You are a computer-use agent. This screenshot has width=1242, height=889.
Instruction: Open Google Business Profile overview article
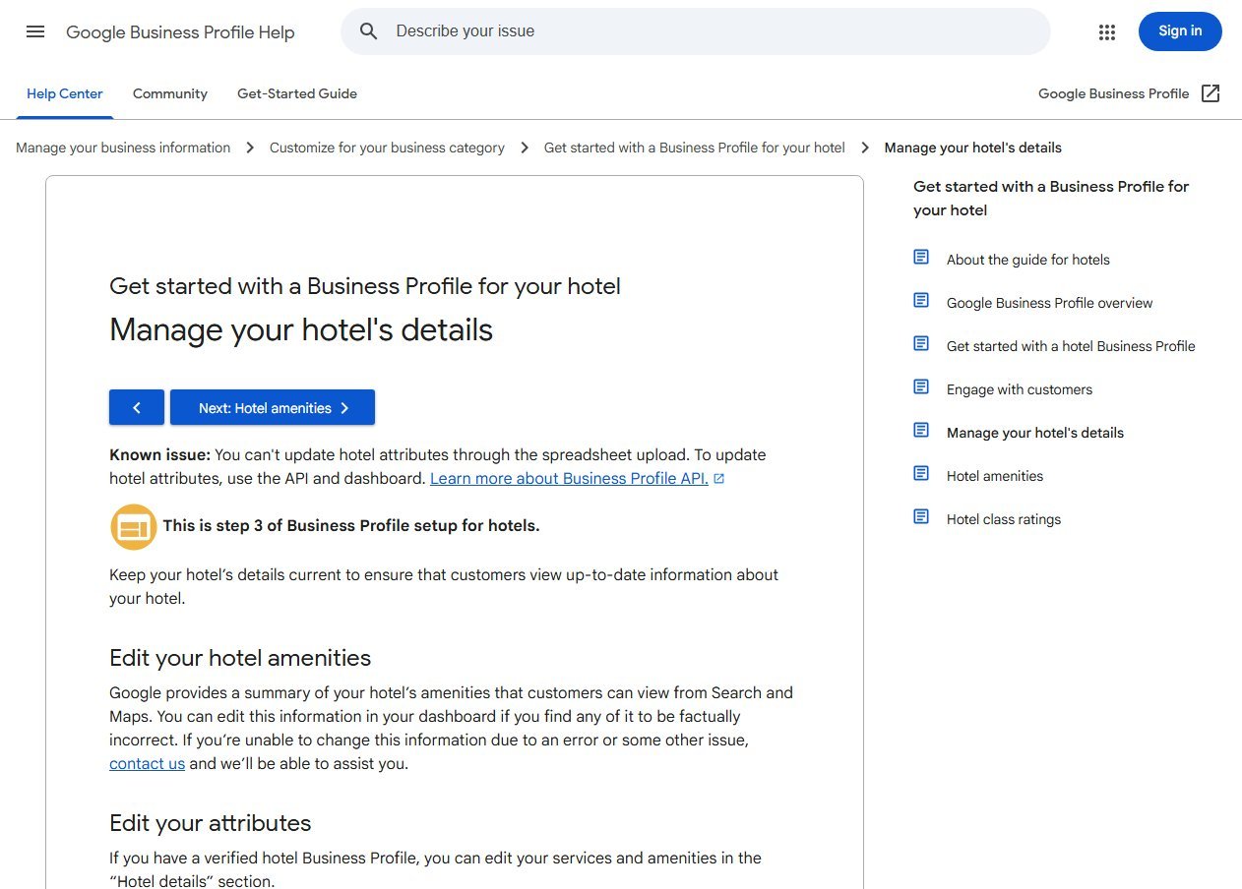click(1050, 303)
